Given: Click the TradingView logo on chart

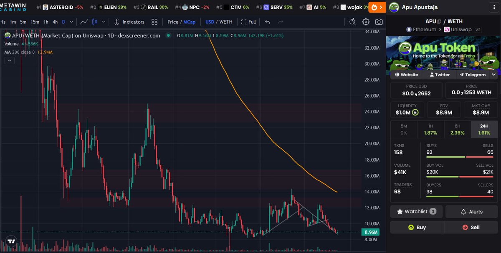Looking at the screenshot, I should point(11,241).
